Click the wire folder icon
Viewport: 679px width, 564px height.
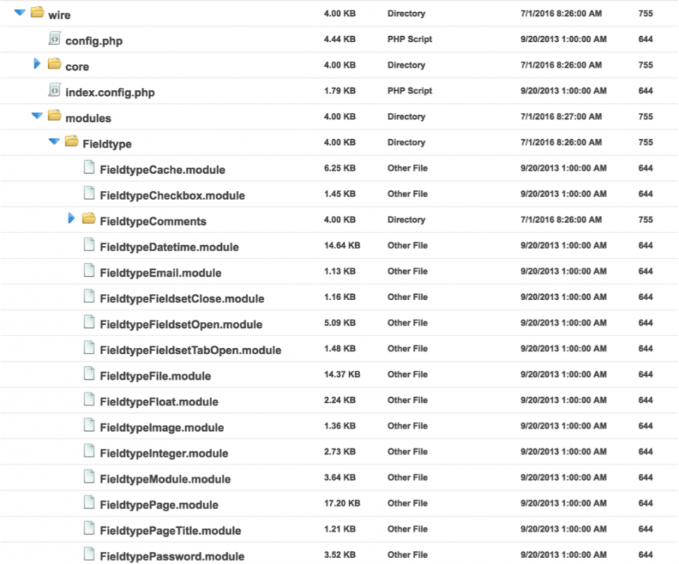(36, 13)
